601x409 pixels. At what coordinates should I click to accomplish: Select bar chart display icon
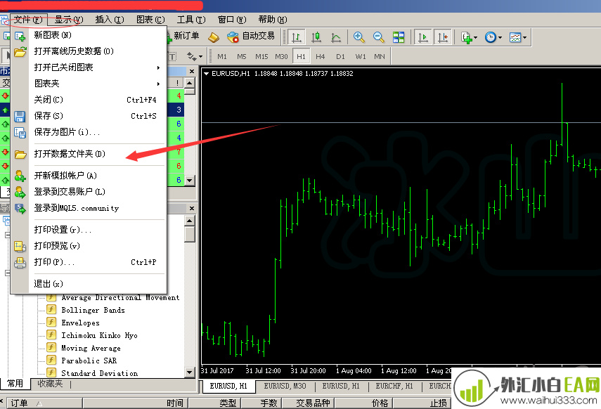pyautogui.click(x=297, y=37)
